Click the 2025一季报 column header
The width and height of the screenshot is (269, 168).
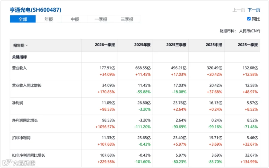pyautogui.click(x=248, y=45)
